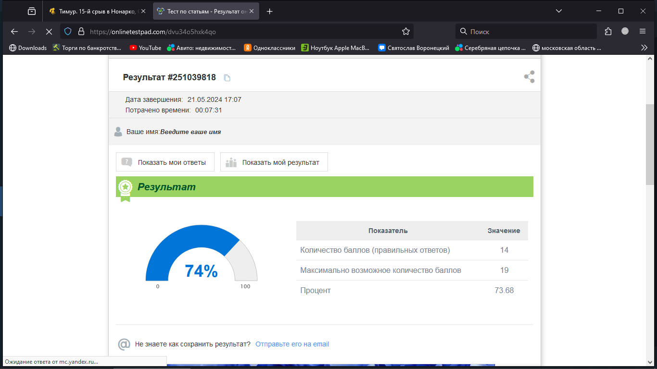Click the Результат green header

click(x=325, y=187)
